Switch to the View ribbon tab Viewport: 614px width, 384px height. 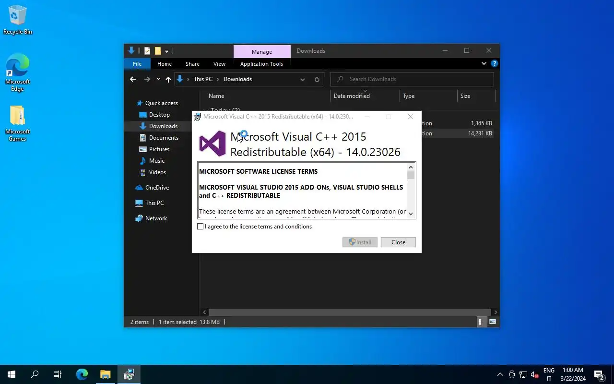(x=219, y=64)
